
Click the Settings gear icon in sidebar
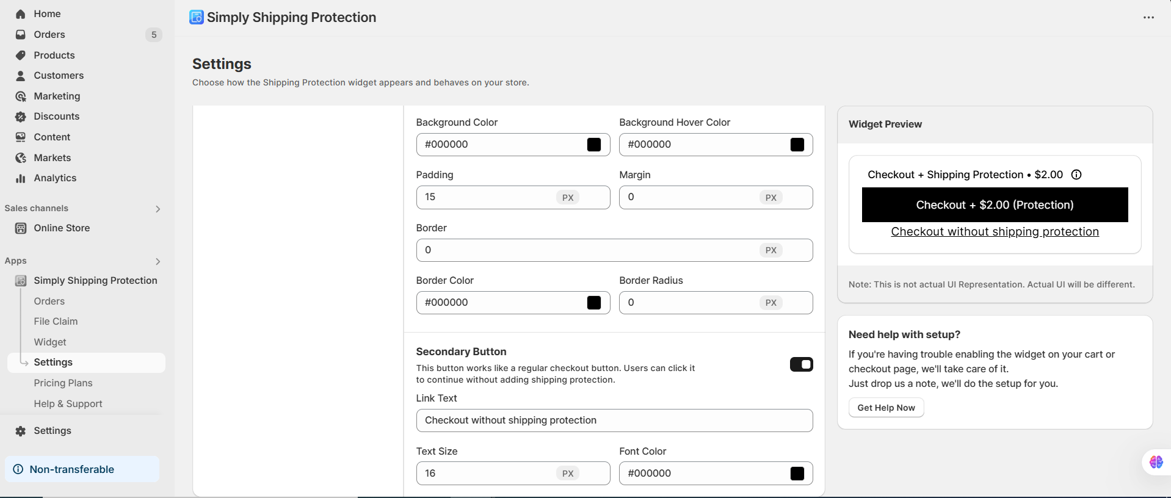[x=21, y=431]
